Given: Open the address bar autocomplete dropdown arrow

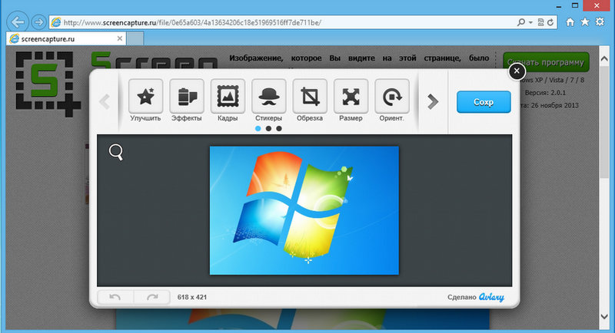Looking at the screenshot, I should point(530,23).
